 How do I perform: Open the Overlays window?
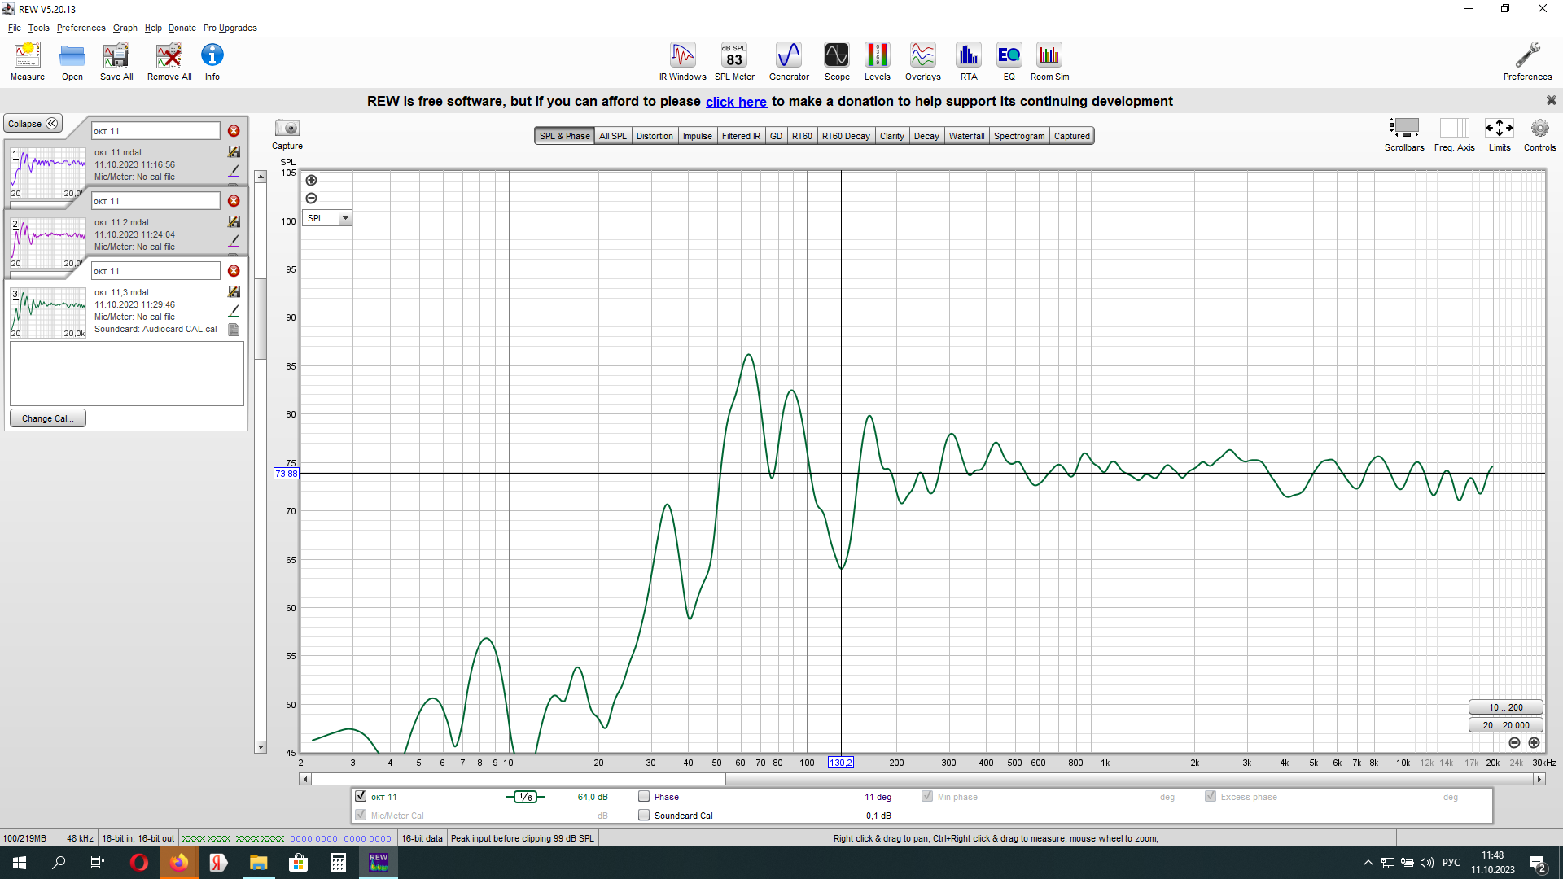pyautogui.click(x=923, y=62)
